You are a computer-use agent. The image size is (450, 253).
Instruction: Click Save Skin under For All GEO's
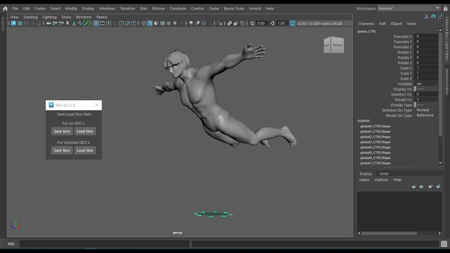click(x=62, y=131)
